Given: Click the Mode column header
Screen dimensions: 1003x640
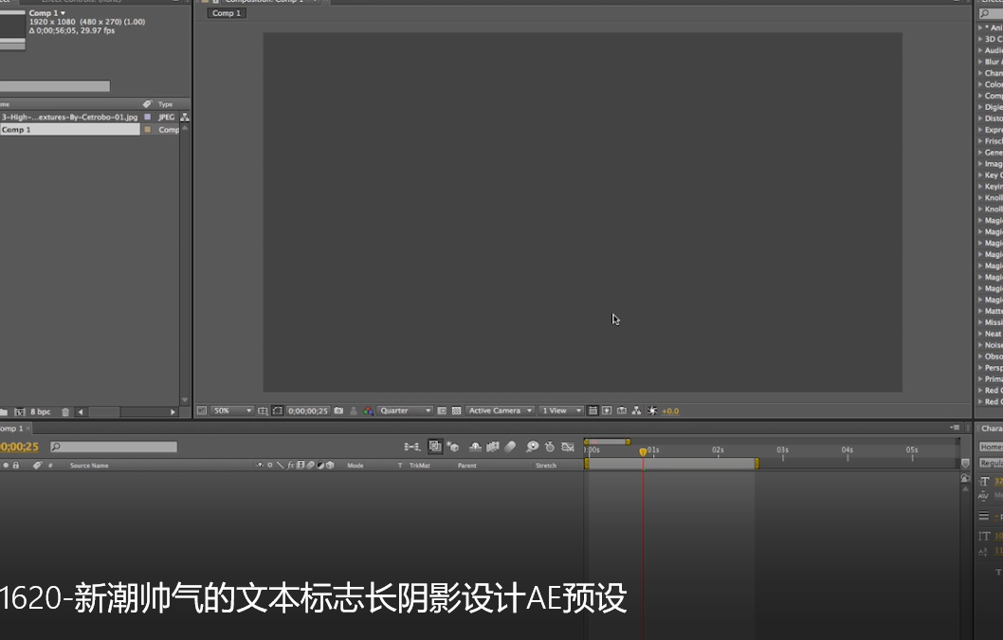Looking at the screenshot, I should tap(355, 466).
